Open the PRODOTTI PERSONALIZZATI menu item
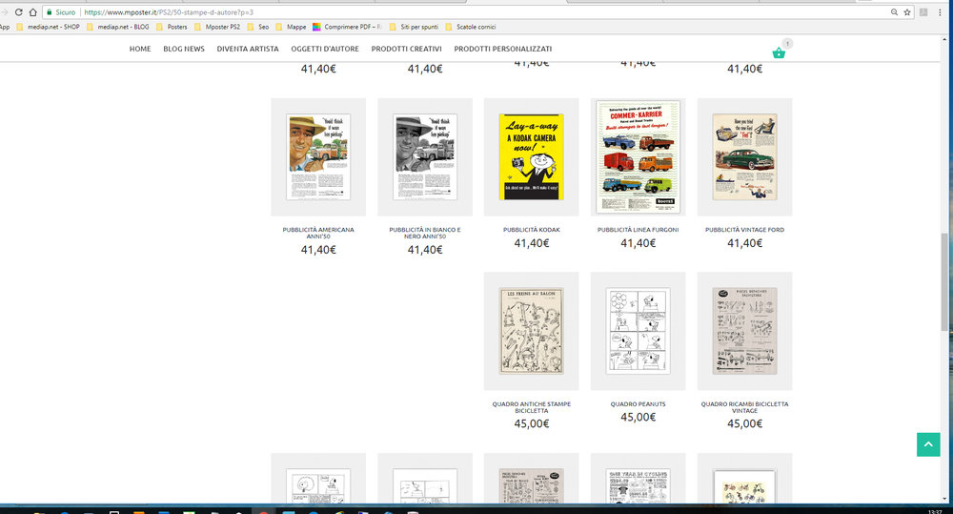Screen dimensions: 953x514 pos(502,49)
